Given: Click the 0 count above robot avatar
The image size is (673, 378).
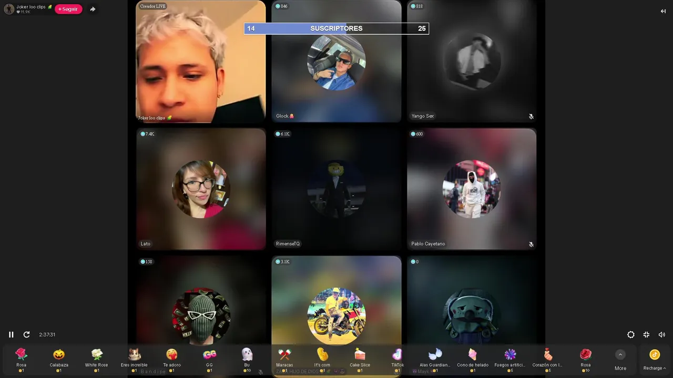Looking at the screenshot, I should click(x=414, y=261).
